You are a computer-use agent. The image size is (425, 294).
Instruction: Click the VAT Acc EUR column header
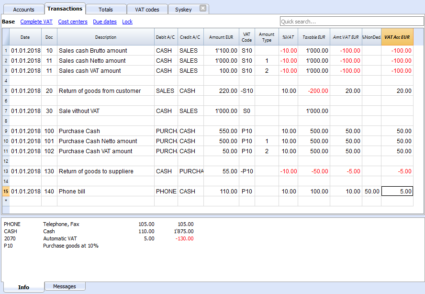(397, 37)
